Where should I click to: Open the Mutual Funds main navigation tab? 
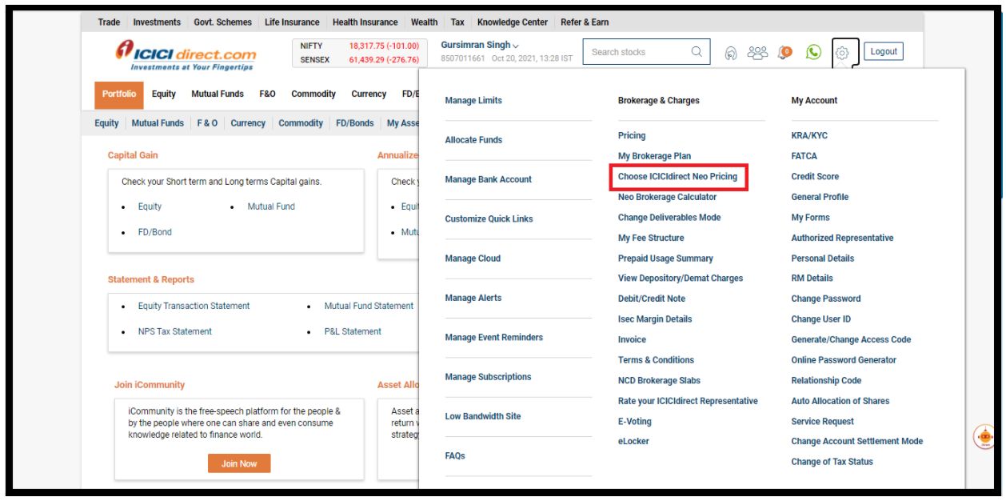pos(218,94)
